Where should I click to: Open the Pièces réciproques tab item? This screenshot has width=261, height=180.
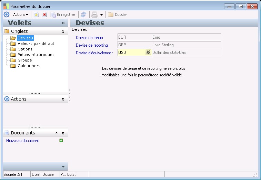click(x=36, y=55)
